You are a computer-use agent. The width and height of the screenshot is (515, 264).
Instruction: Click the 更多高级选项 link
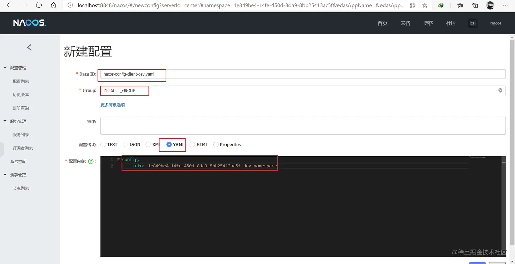(x=113, y=105)
